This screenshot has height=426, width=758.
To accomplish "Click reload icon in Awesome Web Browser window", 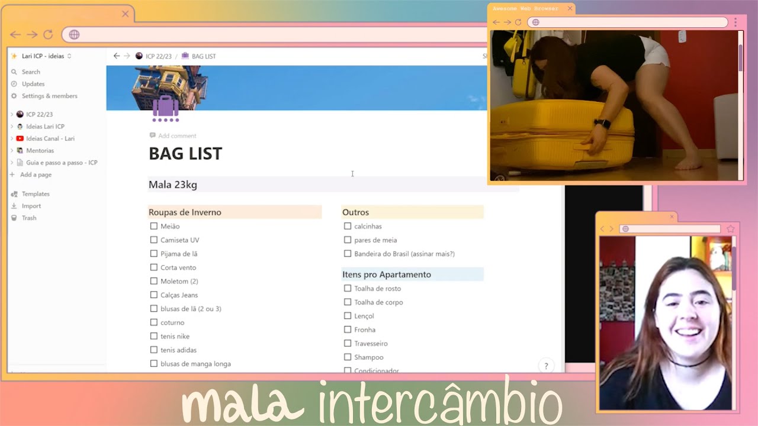I will coord(518,22).
